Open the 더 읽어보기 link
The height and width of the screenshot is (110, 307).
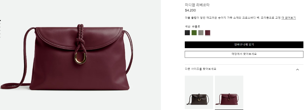tap(289, 18)
